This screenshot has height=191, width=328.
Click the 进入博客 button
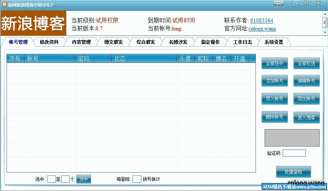[307, 118]
